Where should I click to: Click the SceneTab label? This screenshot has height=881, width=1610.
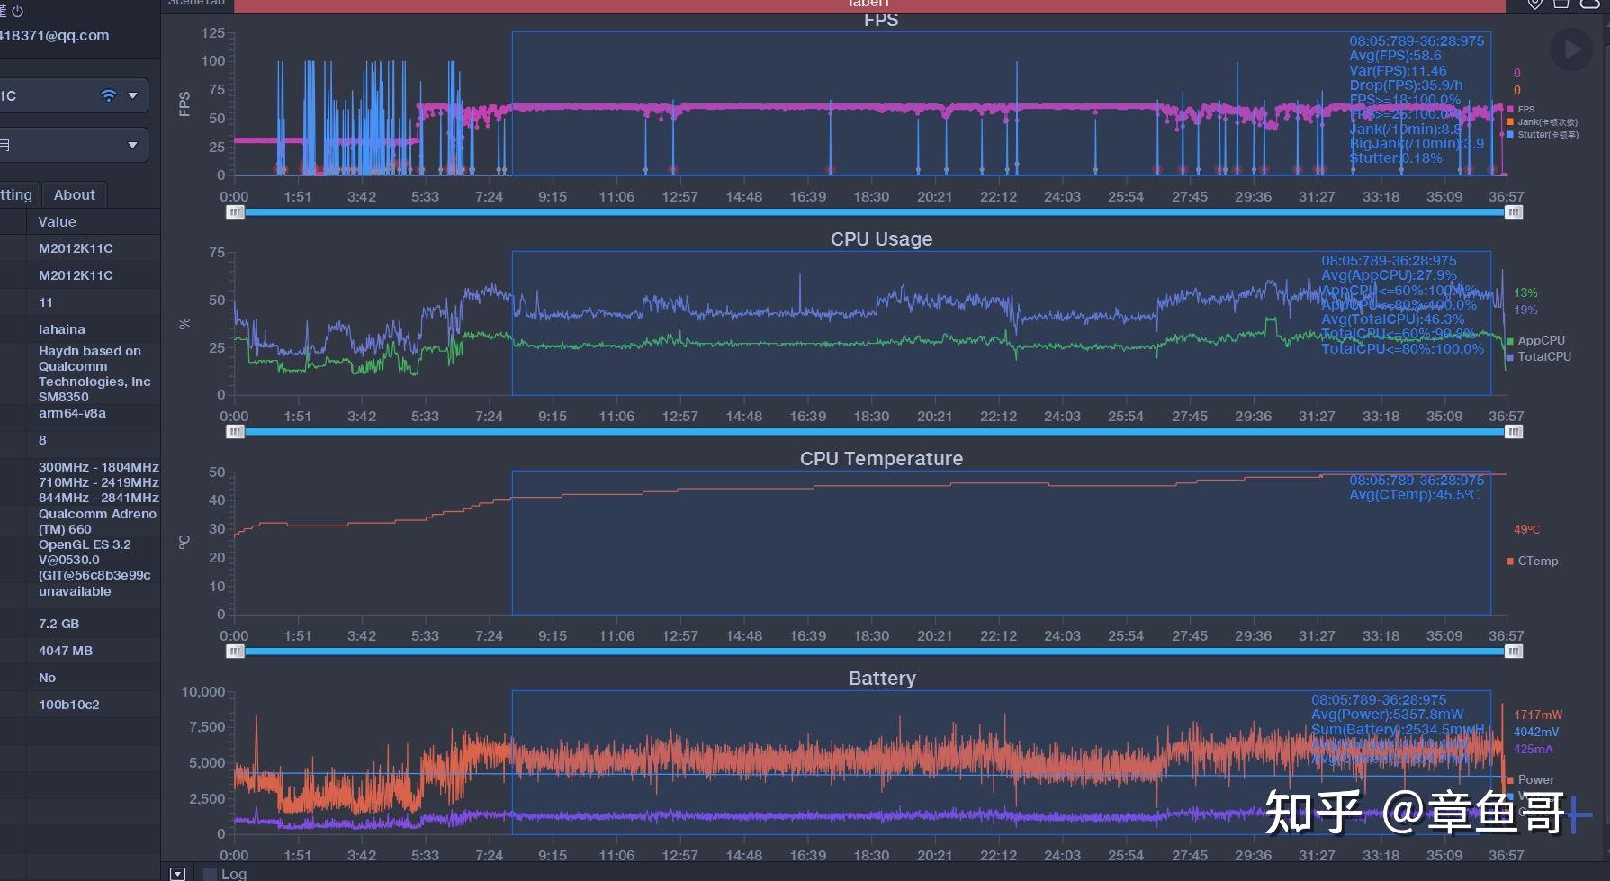196,4
